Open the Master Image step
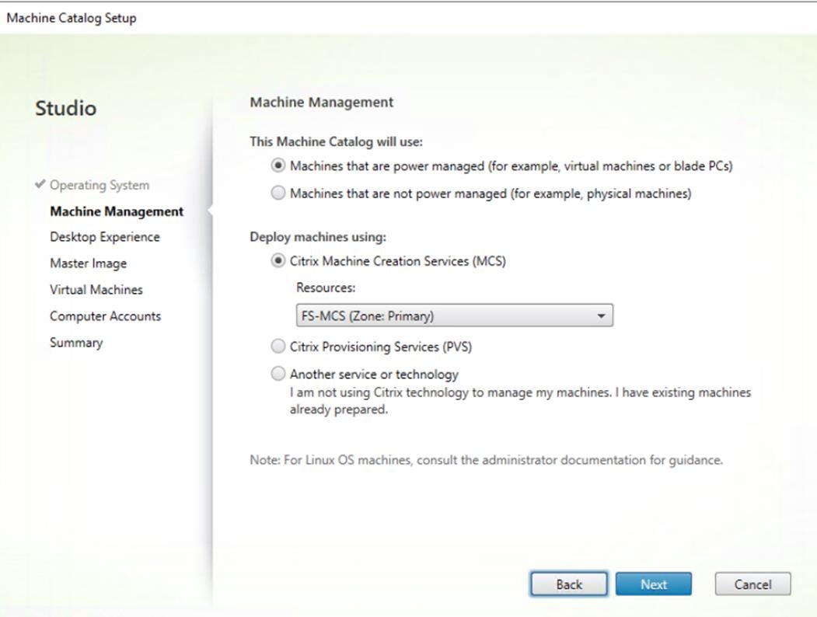Screen dimensions: 817x617 click(x=88, y=263)
